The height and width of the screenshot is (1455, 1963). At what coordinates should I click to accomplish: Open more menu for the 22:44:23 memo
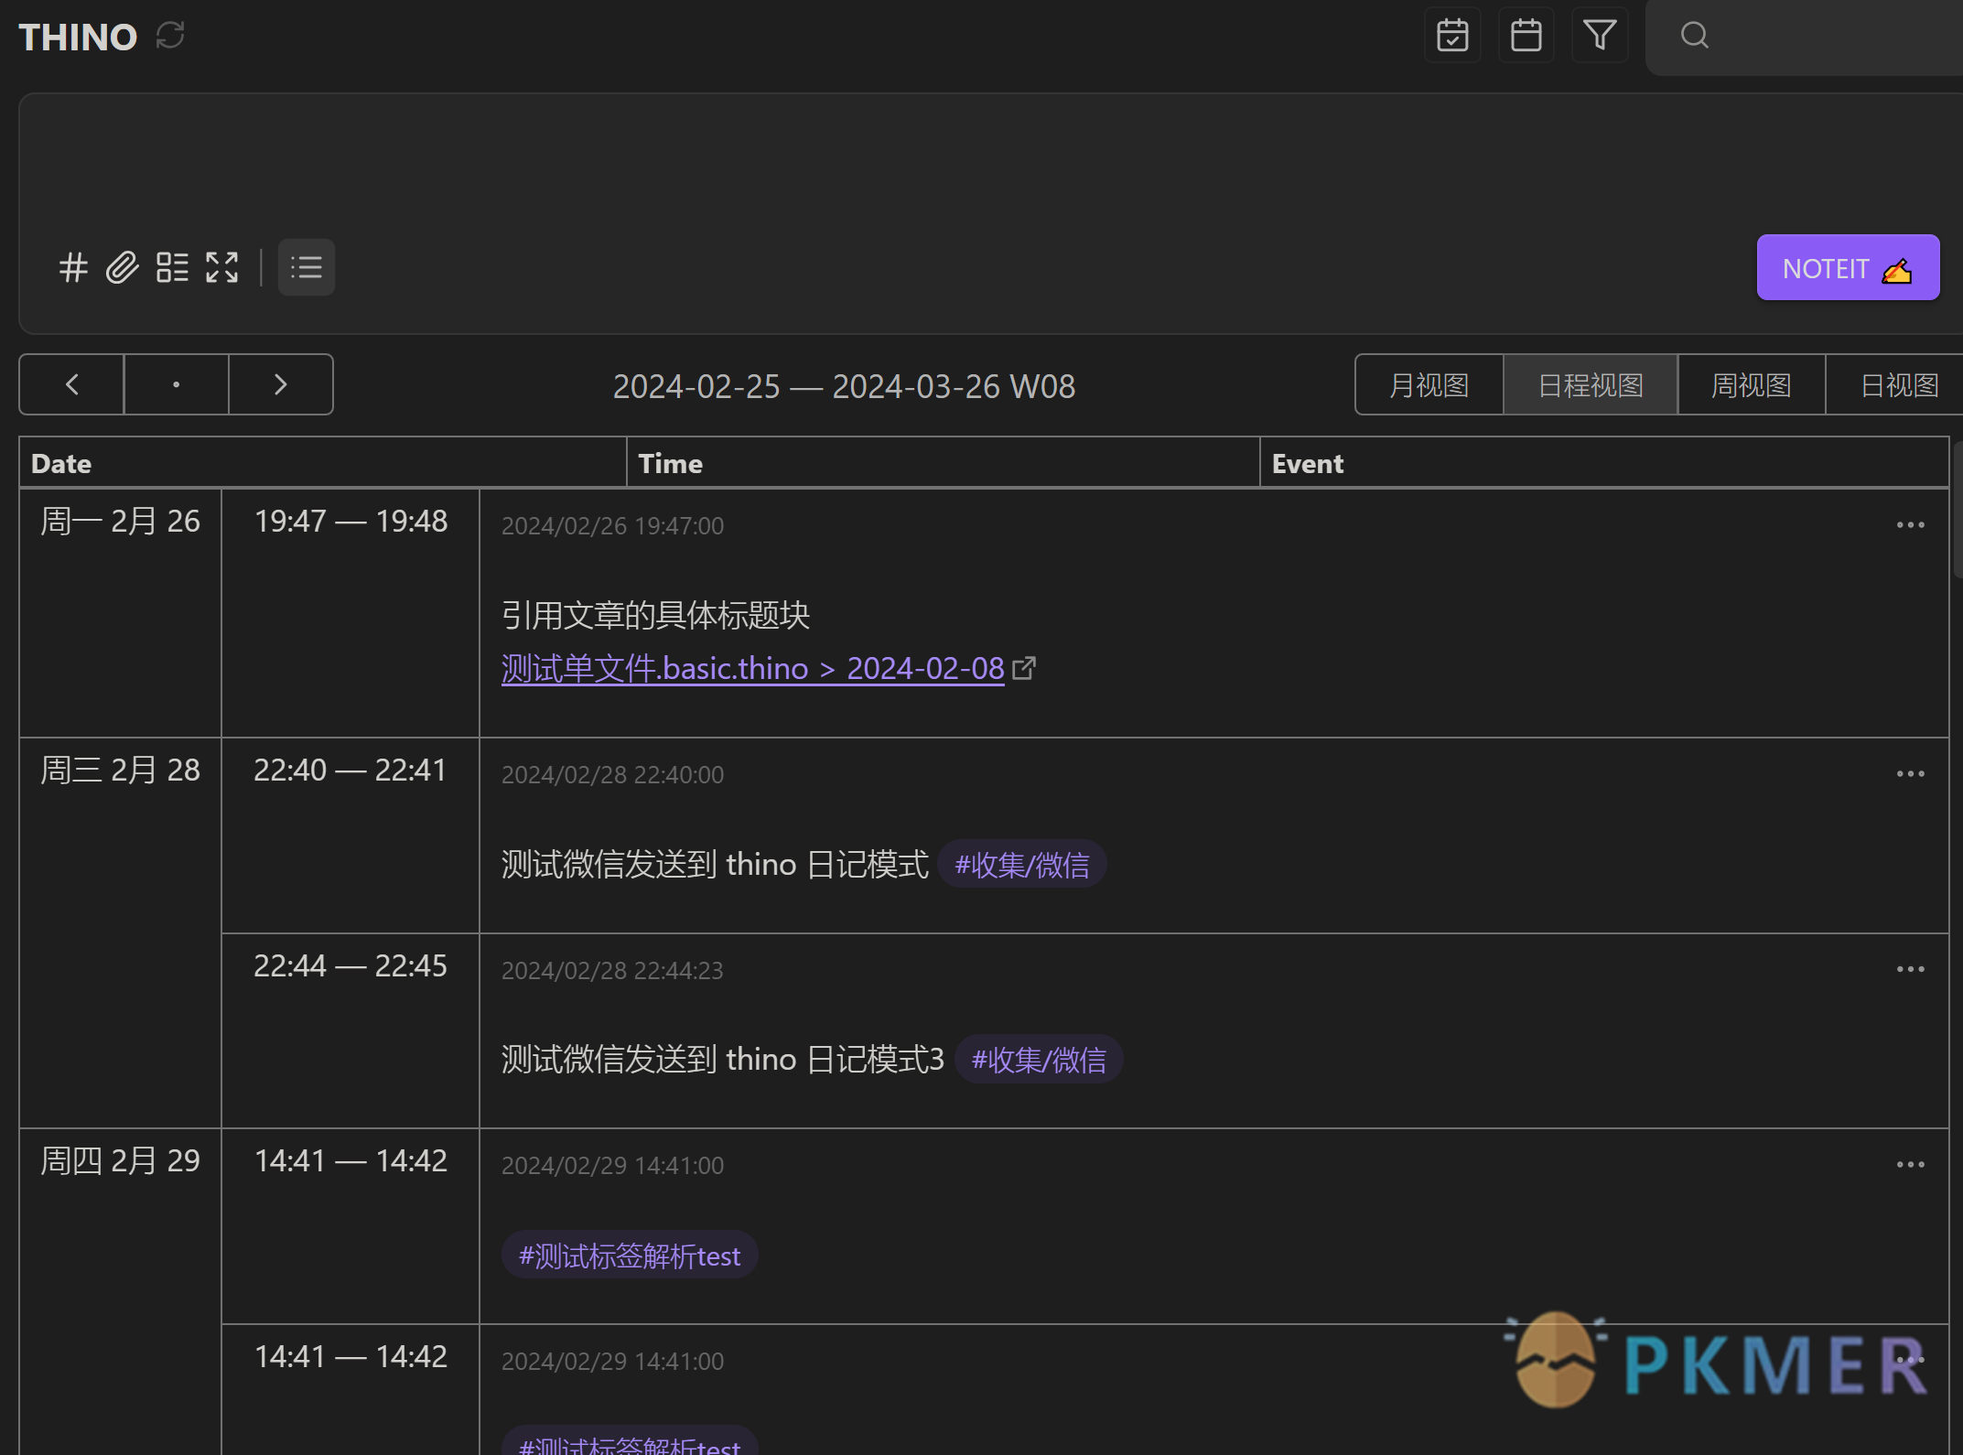[x=1910, y=969]
